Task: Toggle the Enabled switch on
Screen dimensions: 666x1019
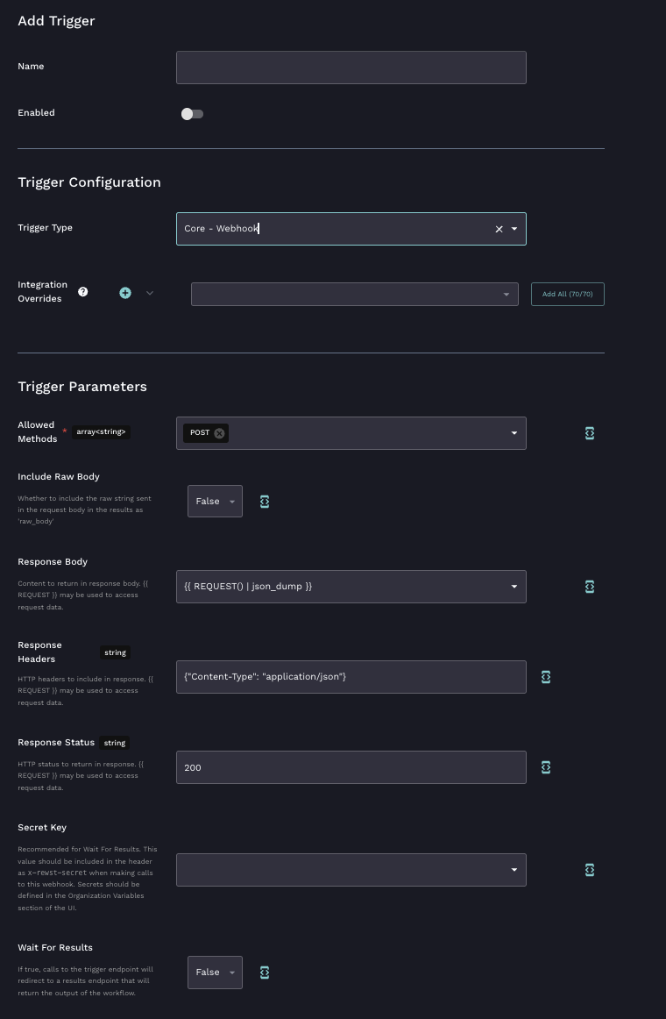Action: coord(192,114)
